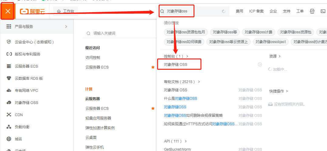Screen dimensions: 327x151
Task: Open the GetBucketWorm API entry
Action: (177, 149)
